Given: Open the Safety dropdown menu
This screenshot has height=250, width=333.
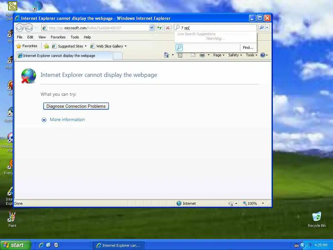Looking at the screenshot, I should pos(235,55).
